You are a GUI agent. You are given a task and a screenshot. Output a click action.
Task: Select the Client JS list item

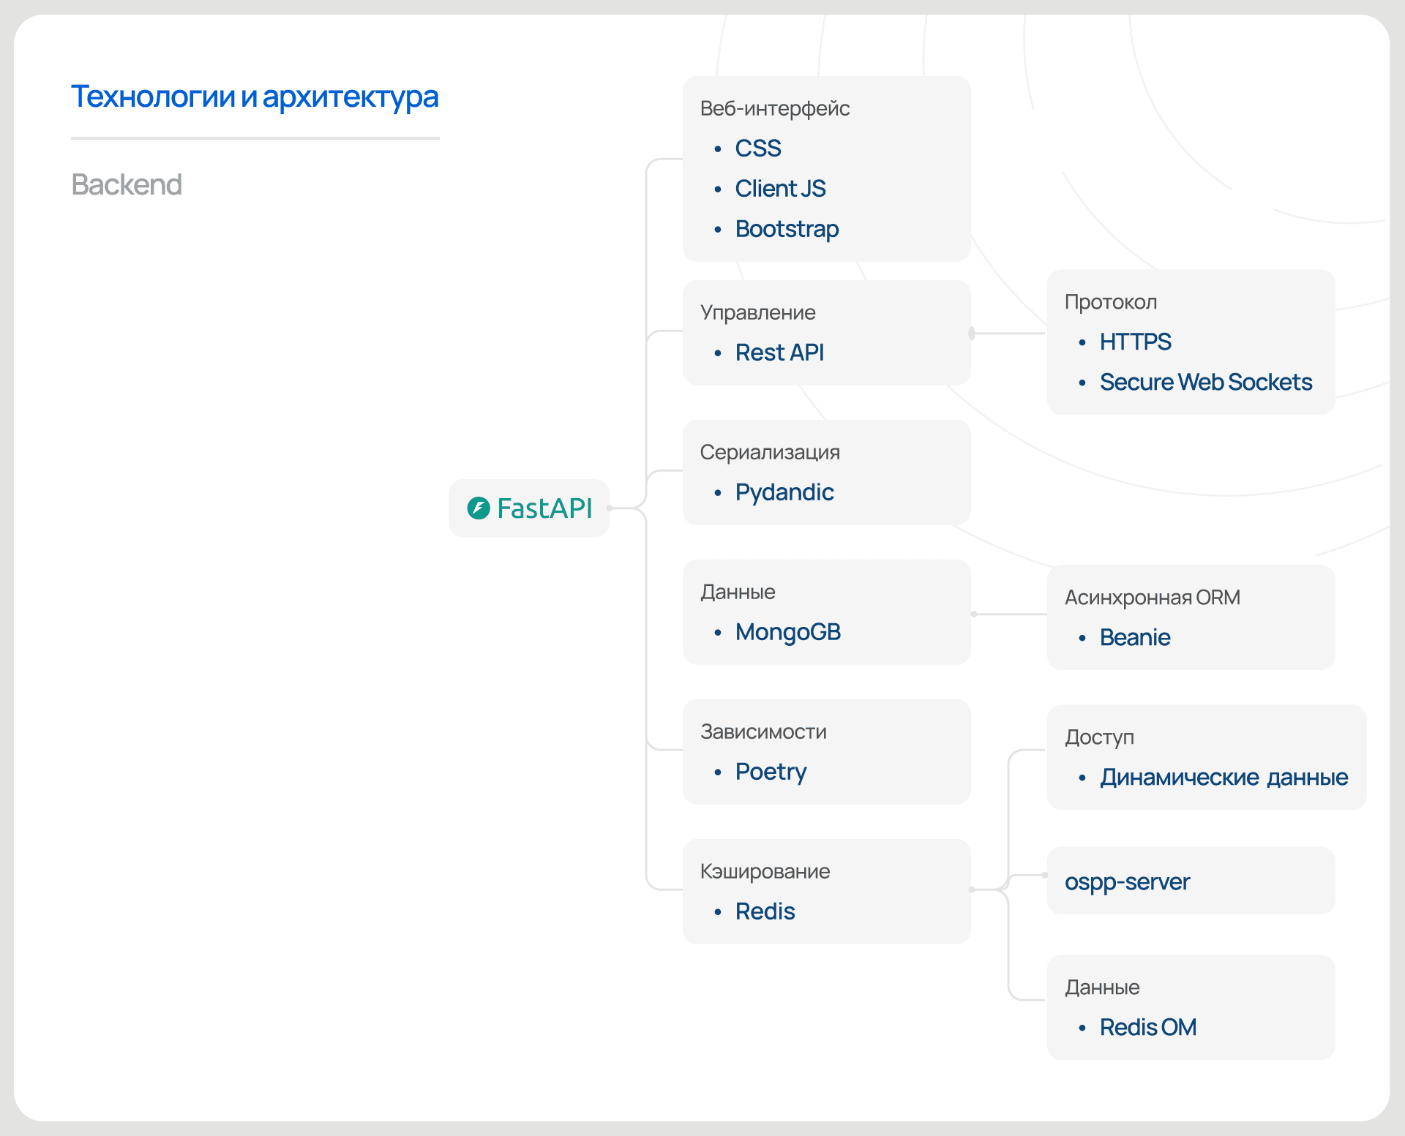tap(780, 189)
